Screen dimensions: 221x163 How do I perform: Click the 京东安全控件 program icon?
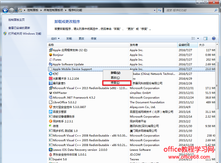pyautogui.click(x=50, y=155)
